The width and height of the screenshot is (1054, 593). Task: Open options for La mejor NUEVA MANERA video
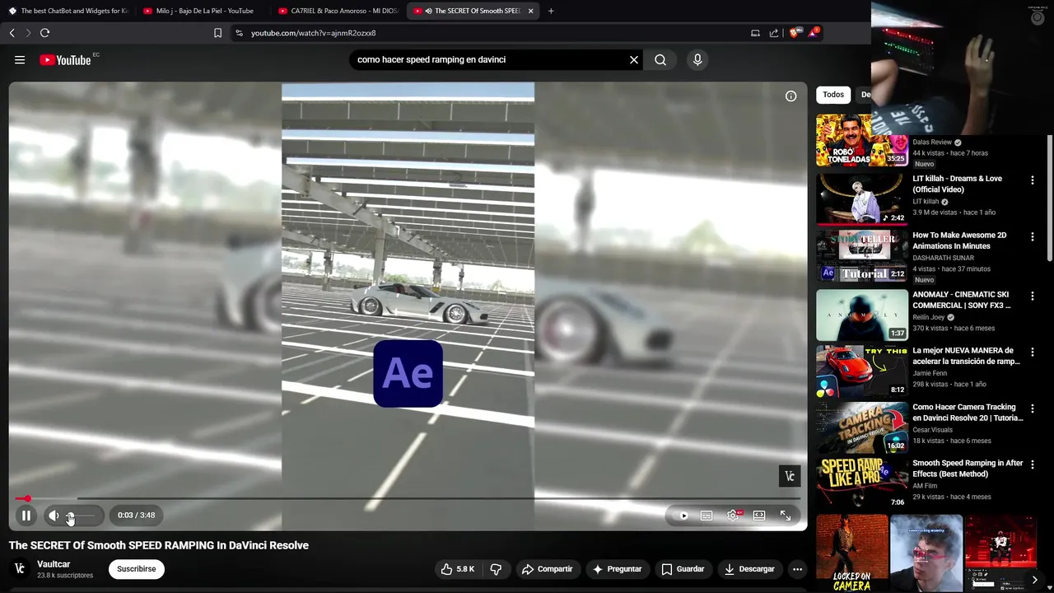click(x=1033, y=352)
